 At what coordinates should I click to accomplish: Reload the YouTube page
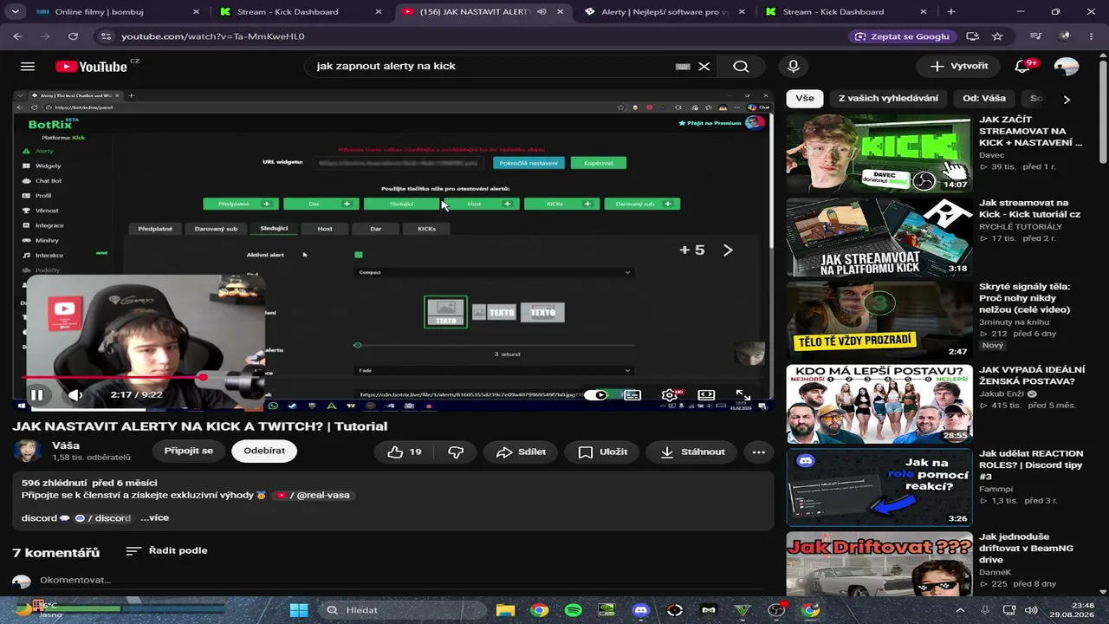pos(73,36)
